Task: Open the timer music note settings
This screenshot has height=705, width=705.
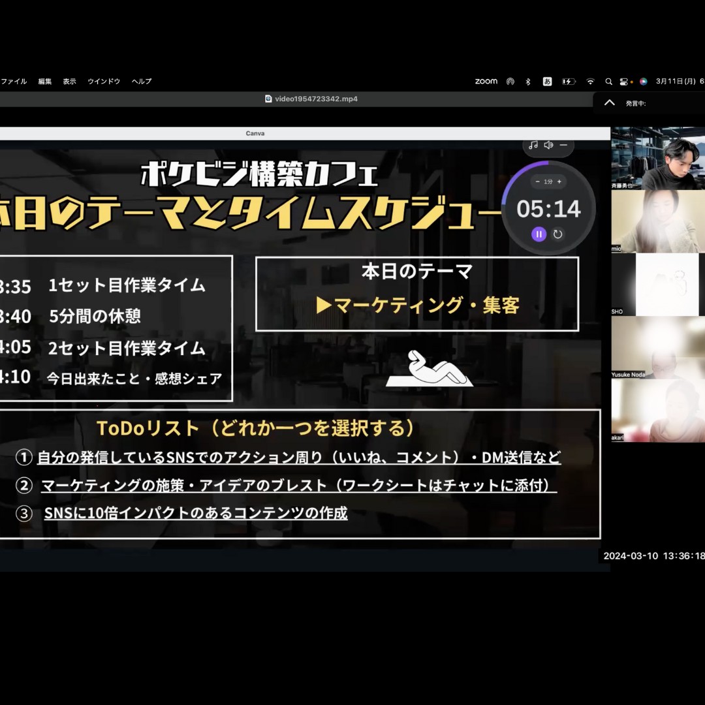Action: 533,145
